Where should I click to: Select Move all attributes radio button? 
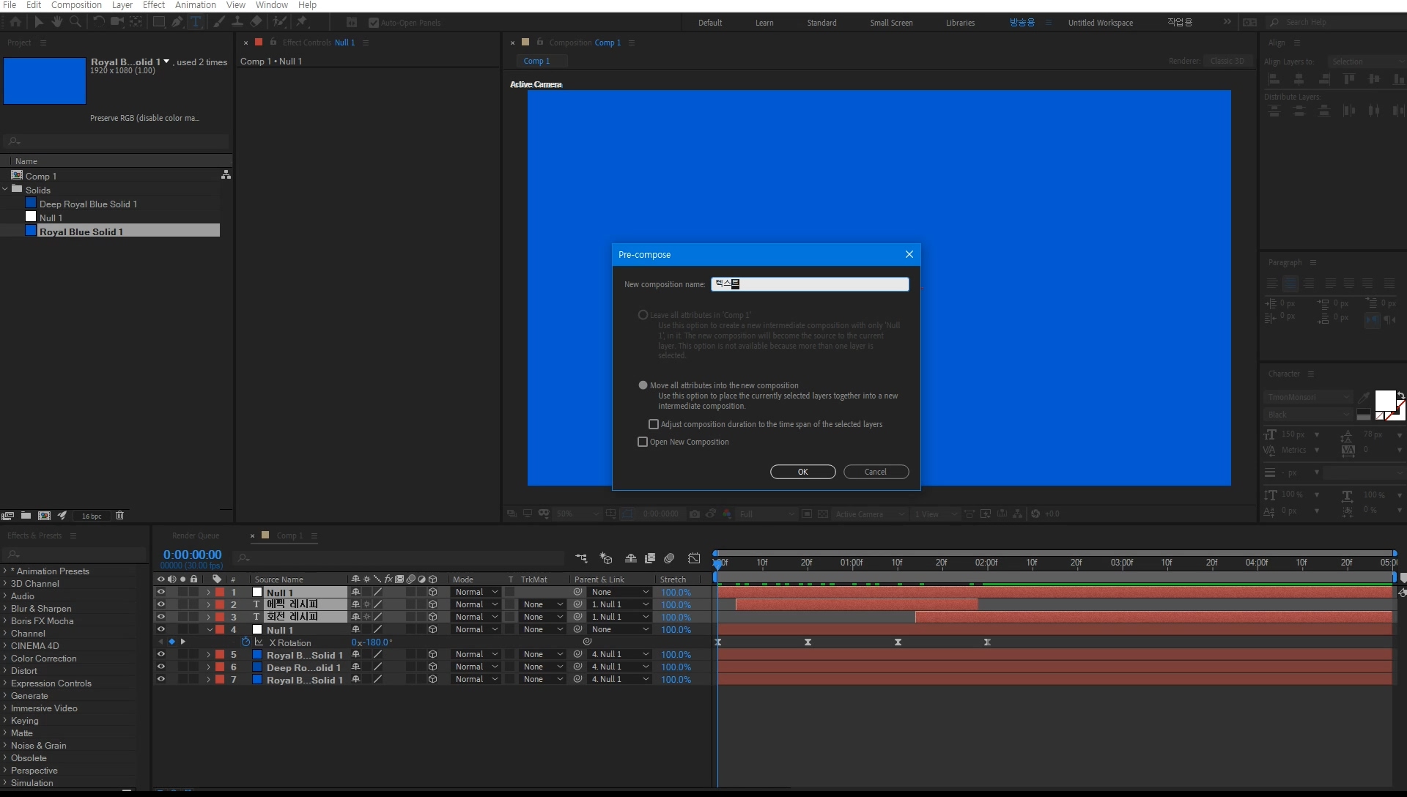tap(643, 385)
